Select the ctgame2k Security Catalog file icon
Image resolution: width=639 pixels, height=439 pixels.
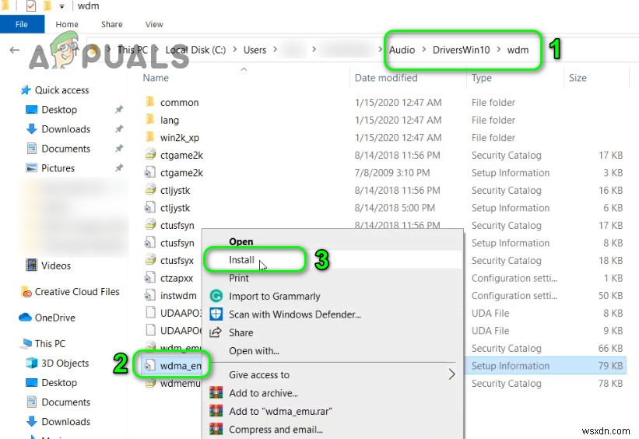150,154
